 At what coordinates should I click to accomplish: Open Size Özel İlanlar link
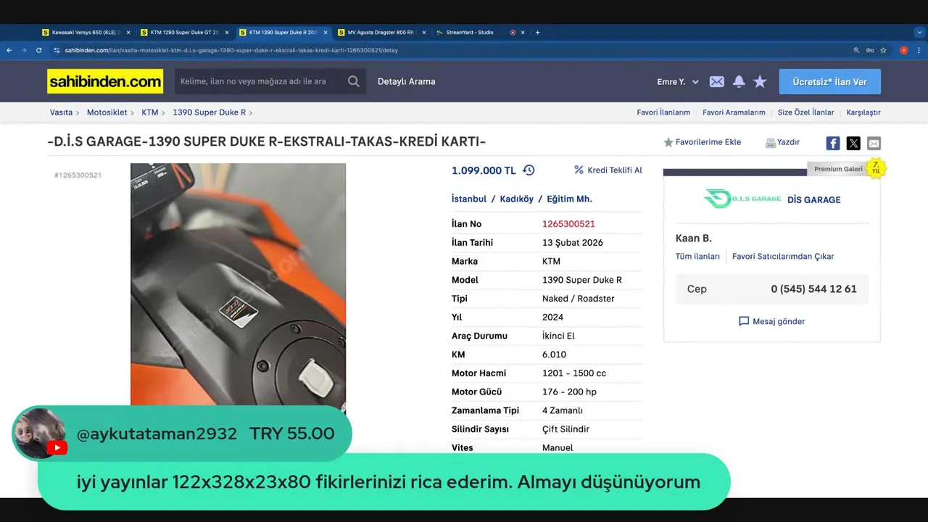click(x=805, y=112)
